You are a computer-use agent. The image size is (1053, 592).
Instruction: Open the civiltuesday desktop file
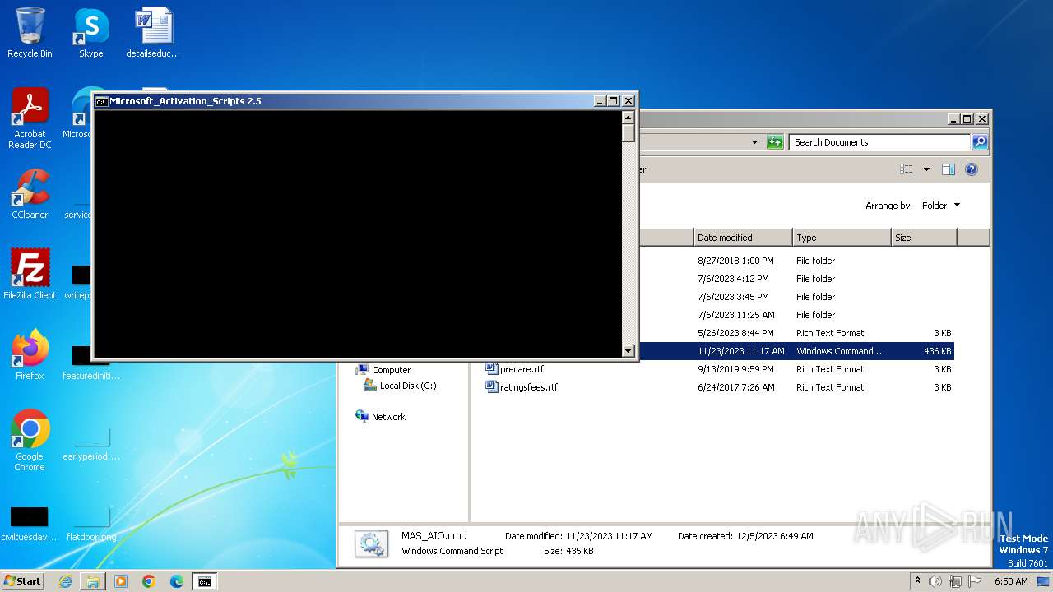pyautogui.click(x=30, y=524)
